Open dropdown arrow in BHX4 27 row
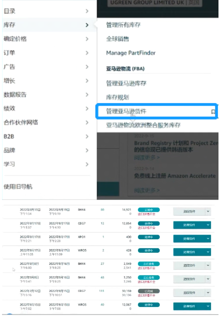The height and width of the screenshot is (319, 222). pyautogui.click(x=208, y=265)
